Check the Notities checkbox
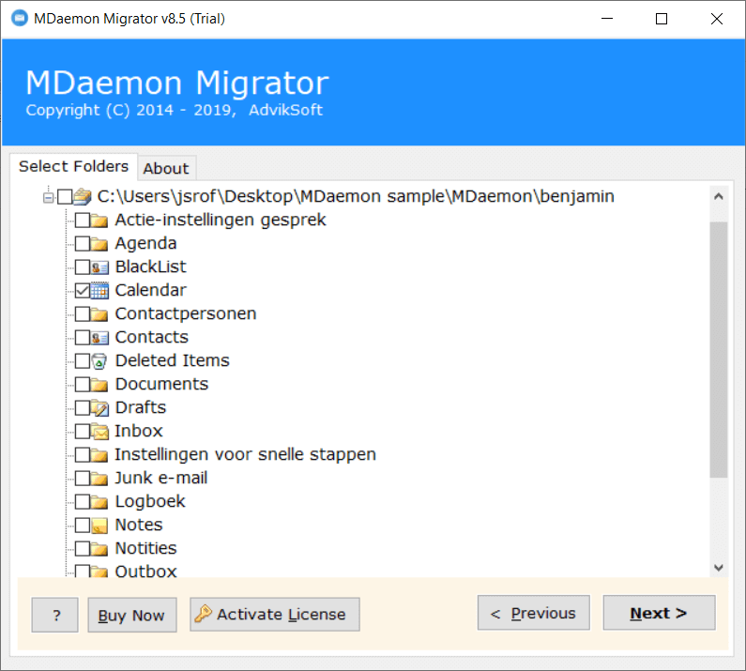Screen dimensions: 746x671 (x=83, y=548)
